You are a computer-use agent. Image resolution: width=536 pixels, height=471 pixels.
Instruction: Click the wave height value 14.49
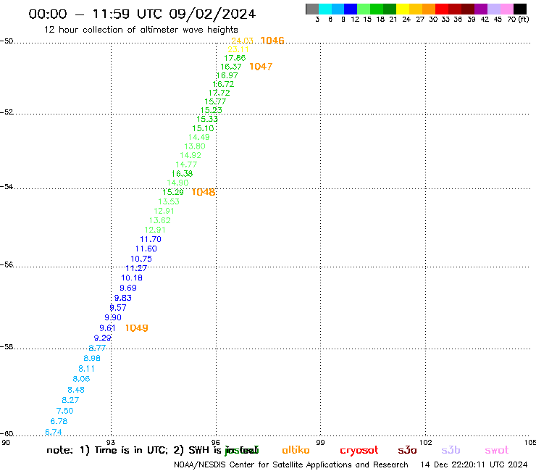[199, 137]
